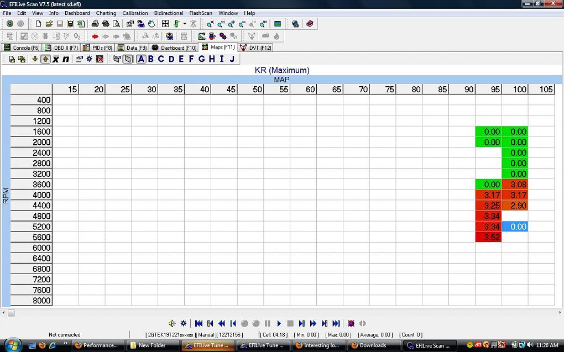This screenshot has width=564, height=352.
Task: Switch to the PIDs (F8) tab
Action: pyautogui.click(x=98, y=48)
